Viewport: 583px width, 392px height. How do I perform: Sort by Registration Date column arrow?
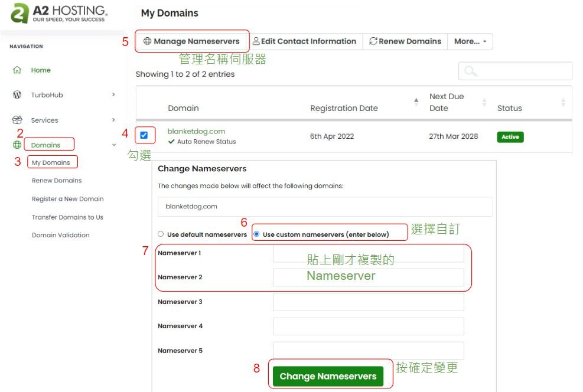[x=416, y=102]
